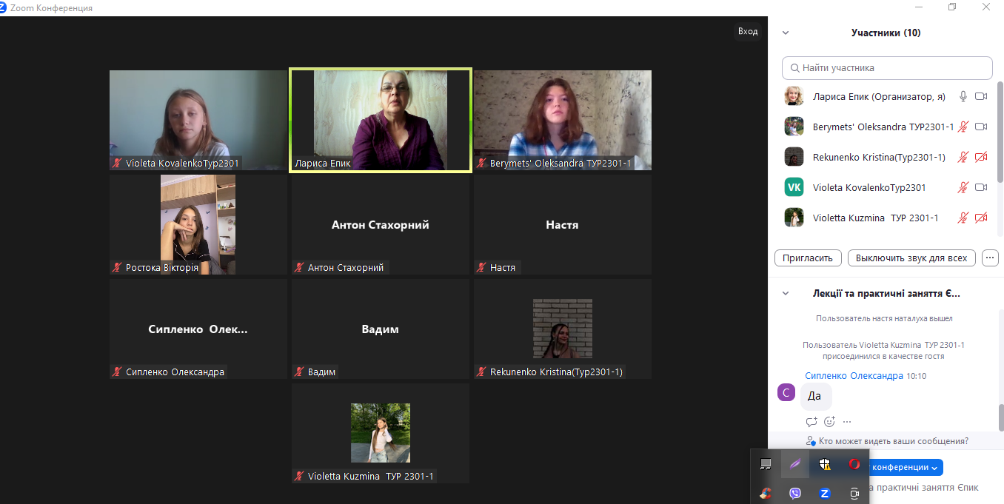Open the blue Zoom tray icon
Viewport: 1004px width, 504px height.
pos(825,493)
